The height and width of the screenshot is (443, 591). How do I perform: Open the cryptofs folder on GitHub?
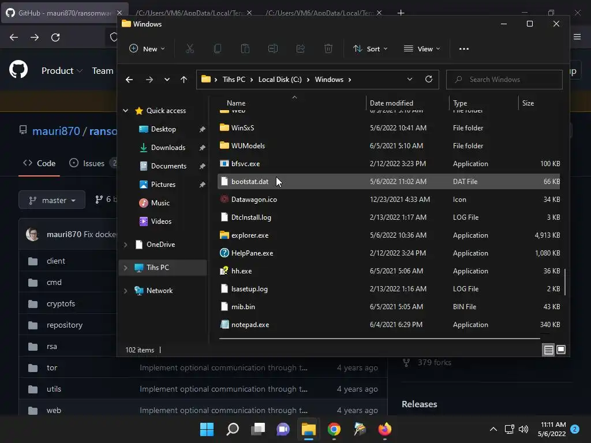click(x=61, y=303)
